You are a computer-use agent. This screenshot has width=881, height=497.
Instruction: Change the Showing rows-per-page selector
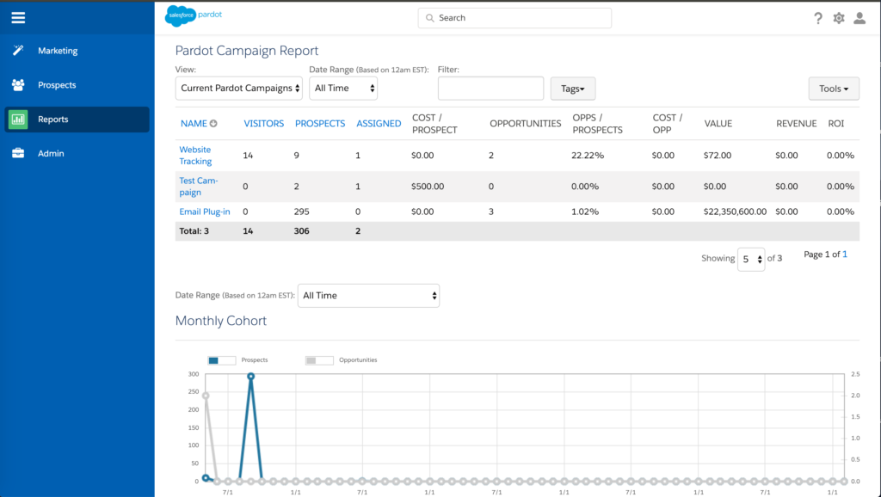(x=750, y=259)
